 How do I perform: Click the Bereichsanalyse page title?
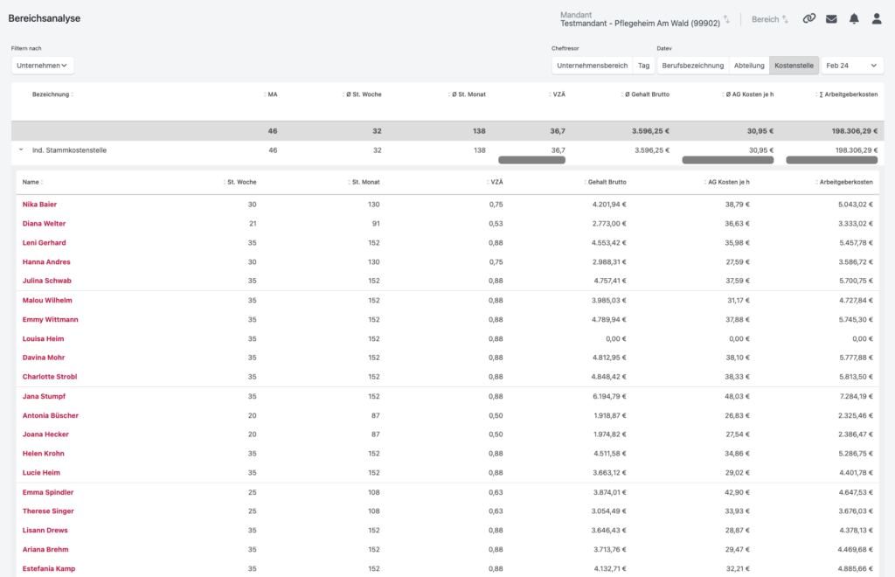point(45,18)
